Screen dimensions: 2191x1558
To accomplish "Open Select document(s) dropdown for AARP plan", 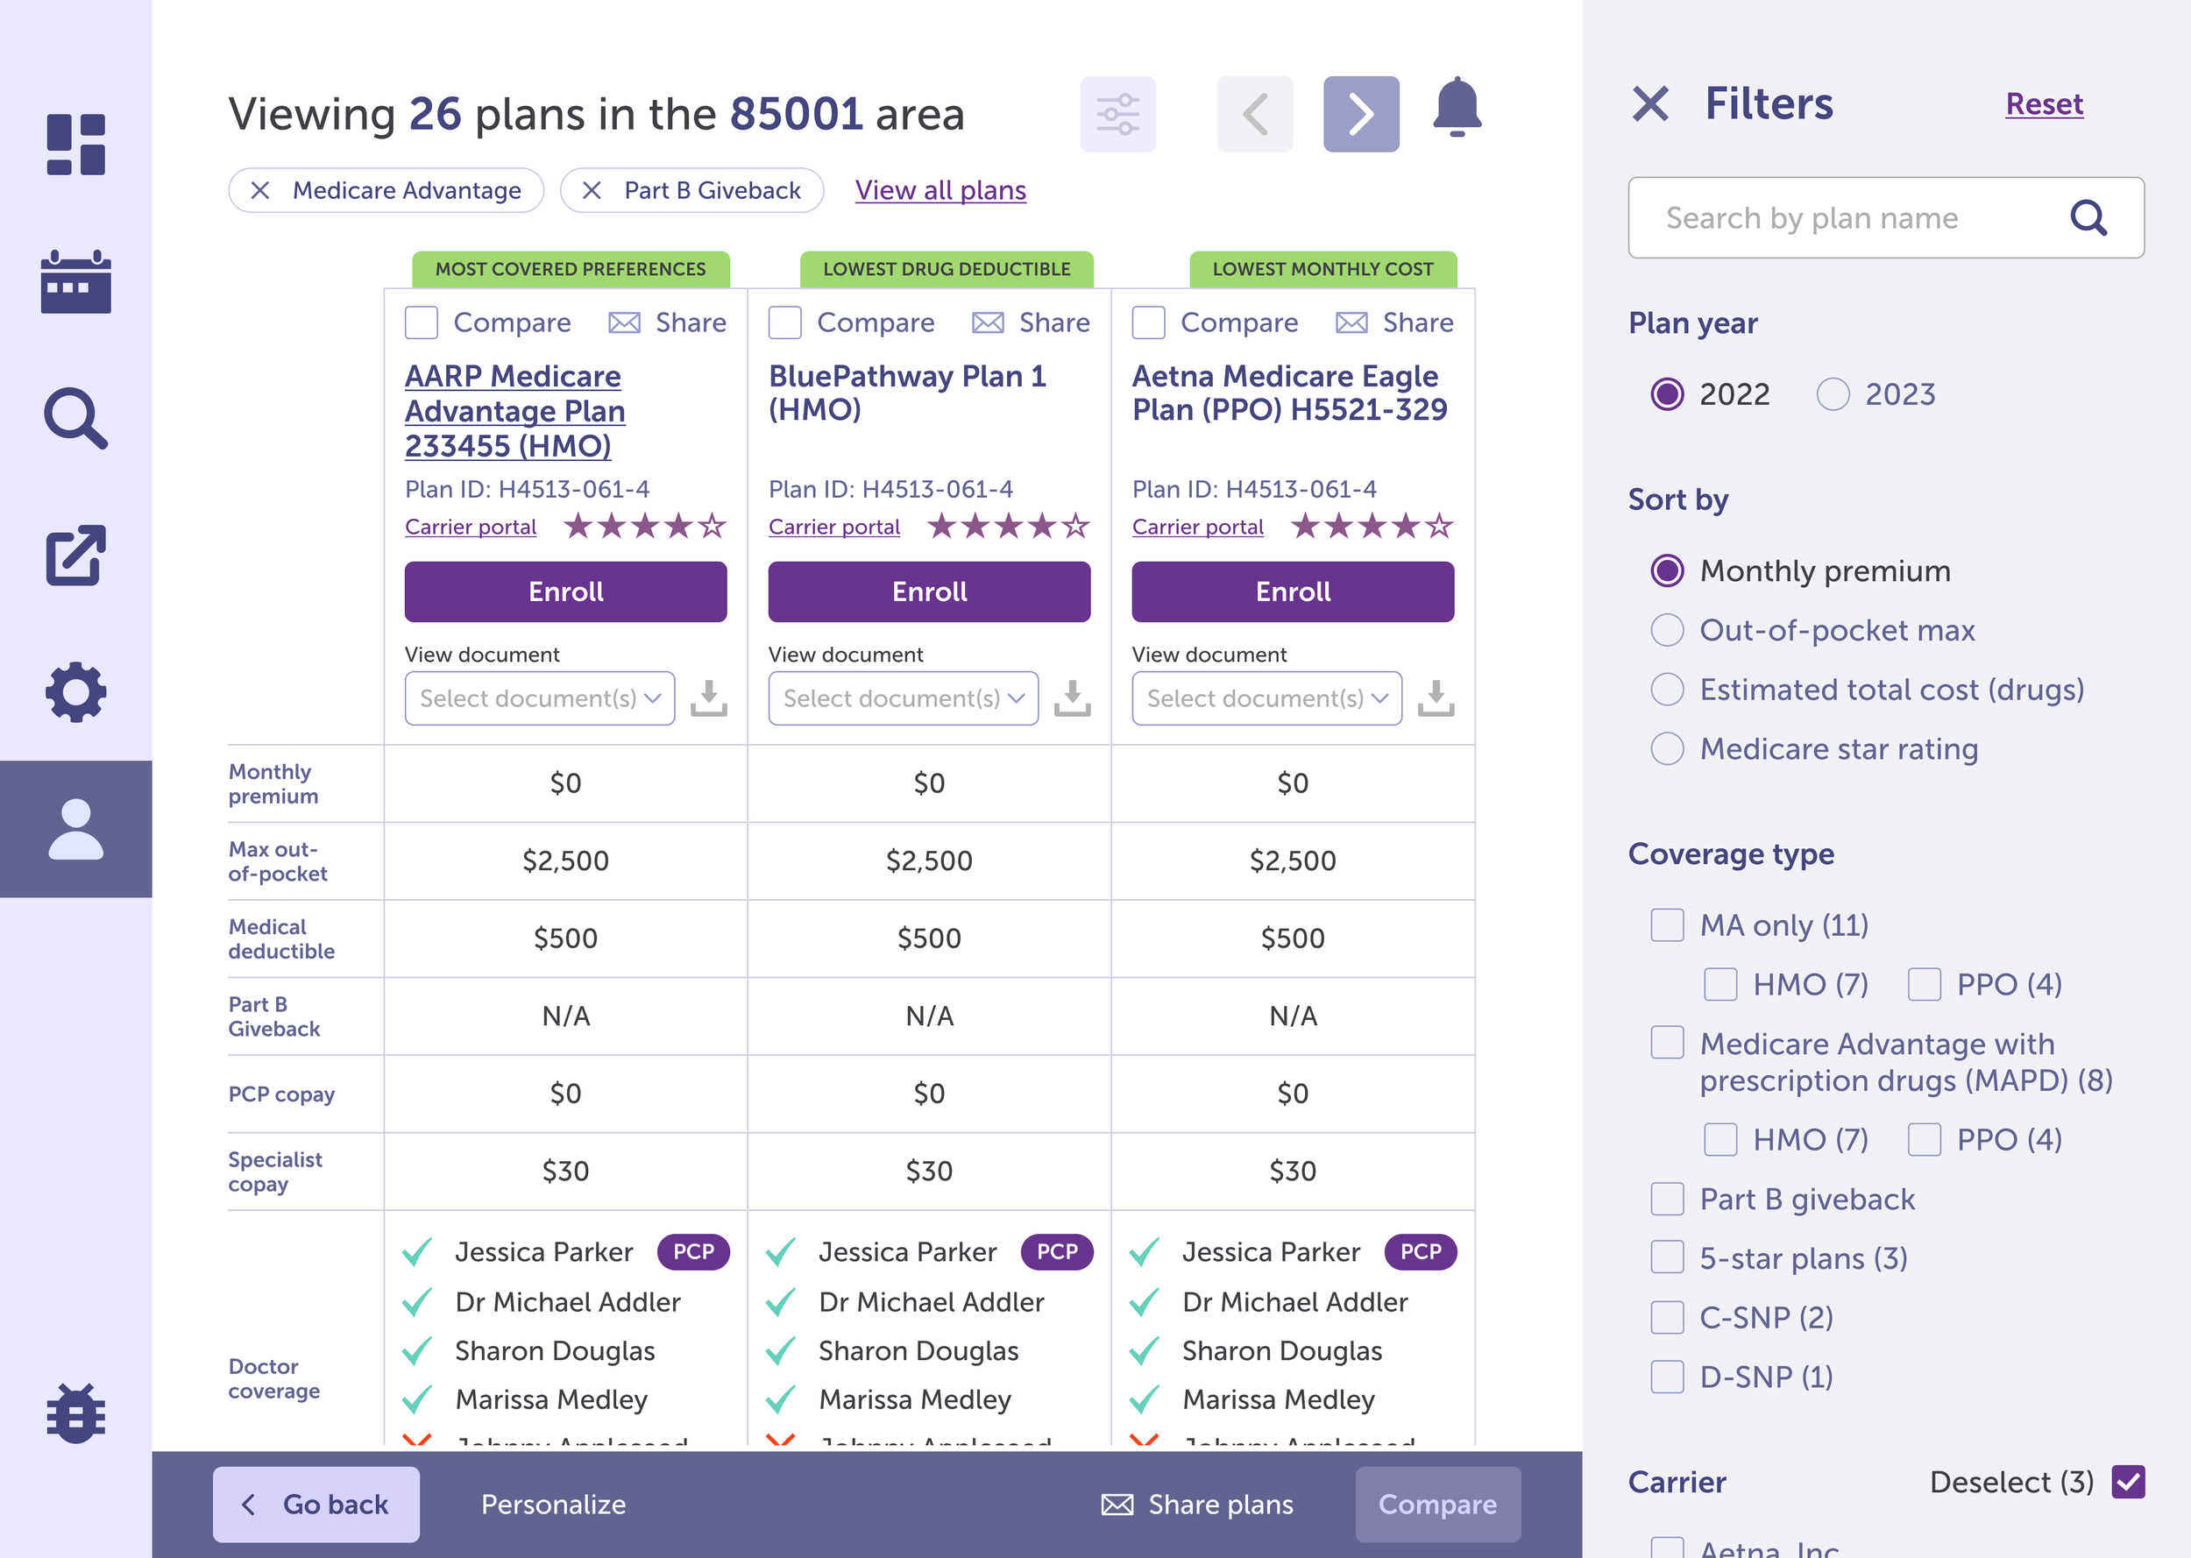I will click(x=540, y=698).
